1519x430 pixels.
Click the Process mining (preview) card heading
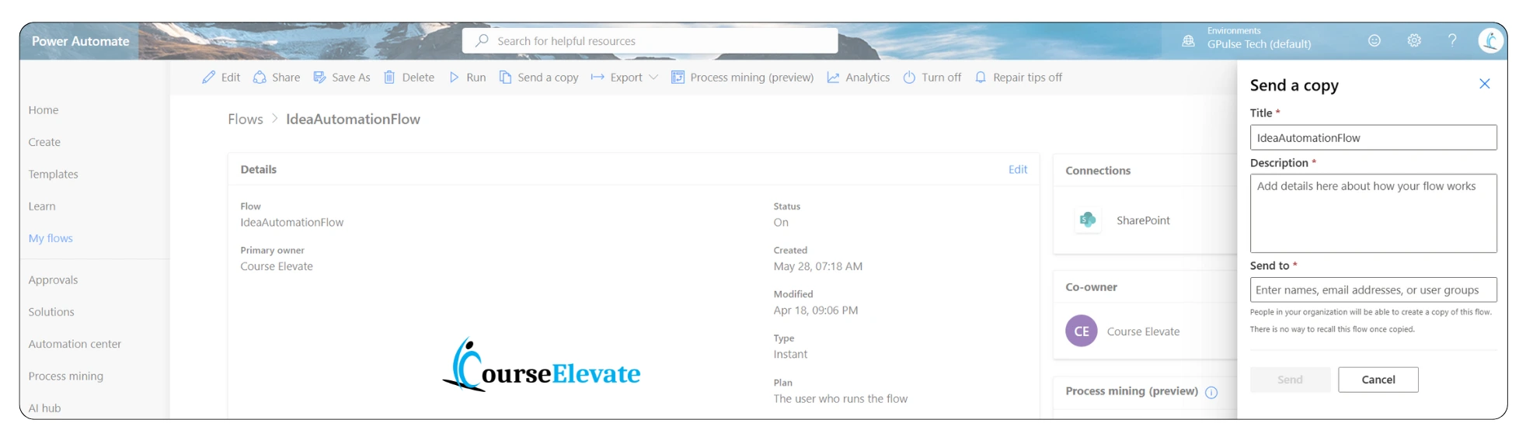tap(1131, 391)
